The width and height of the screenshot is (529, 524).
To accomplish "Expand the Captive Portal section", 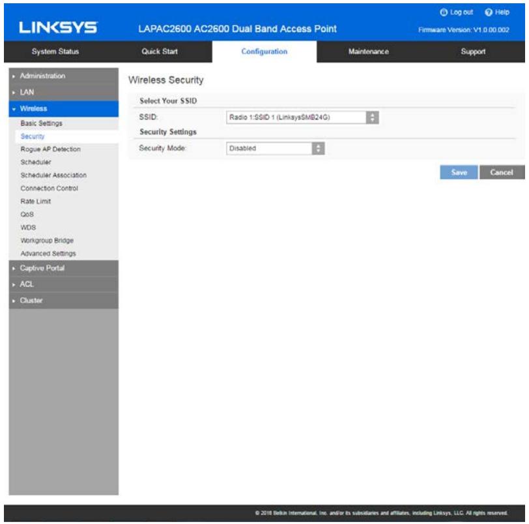I will click(63, 268).
